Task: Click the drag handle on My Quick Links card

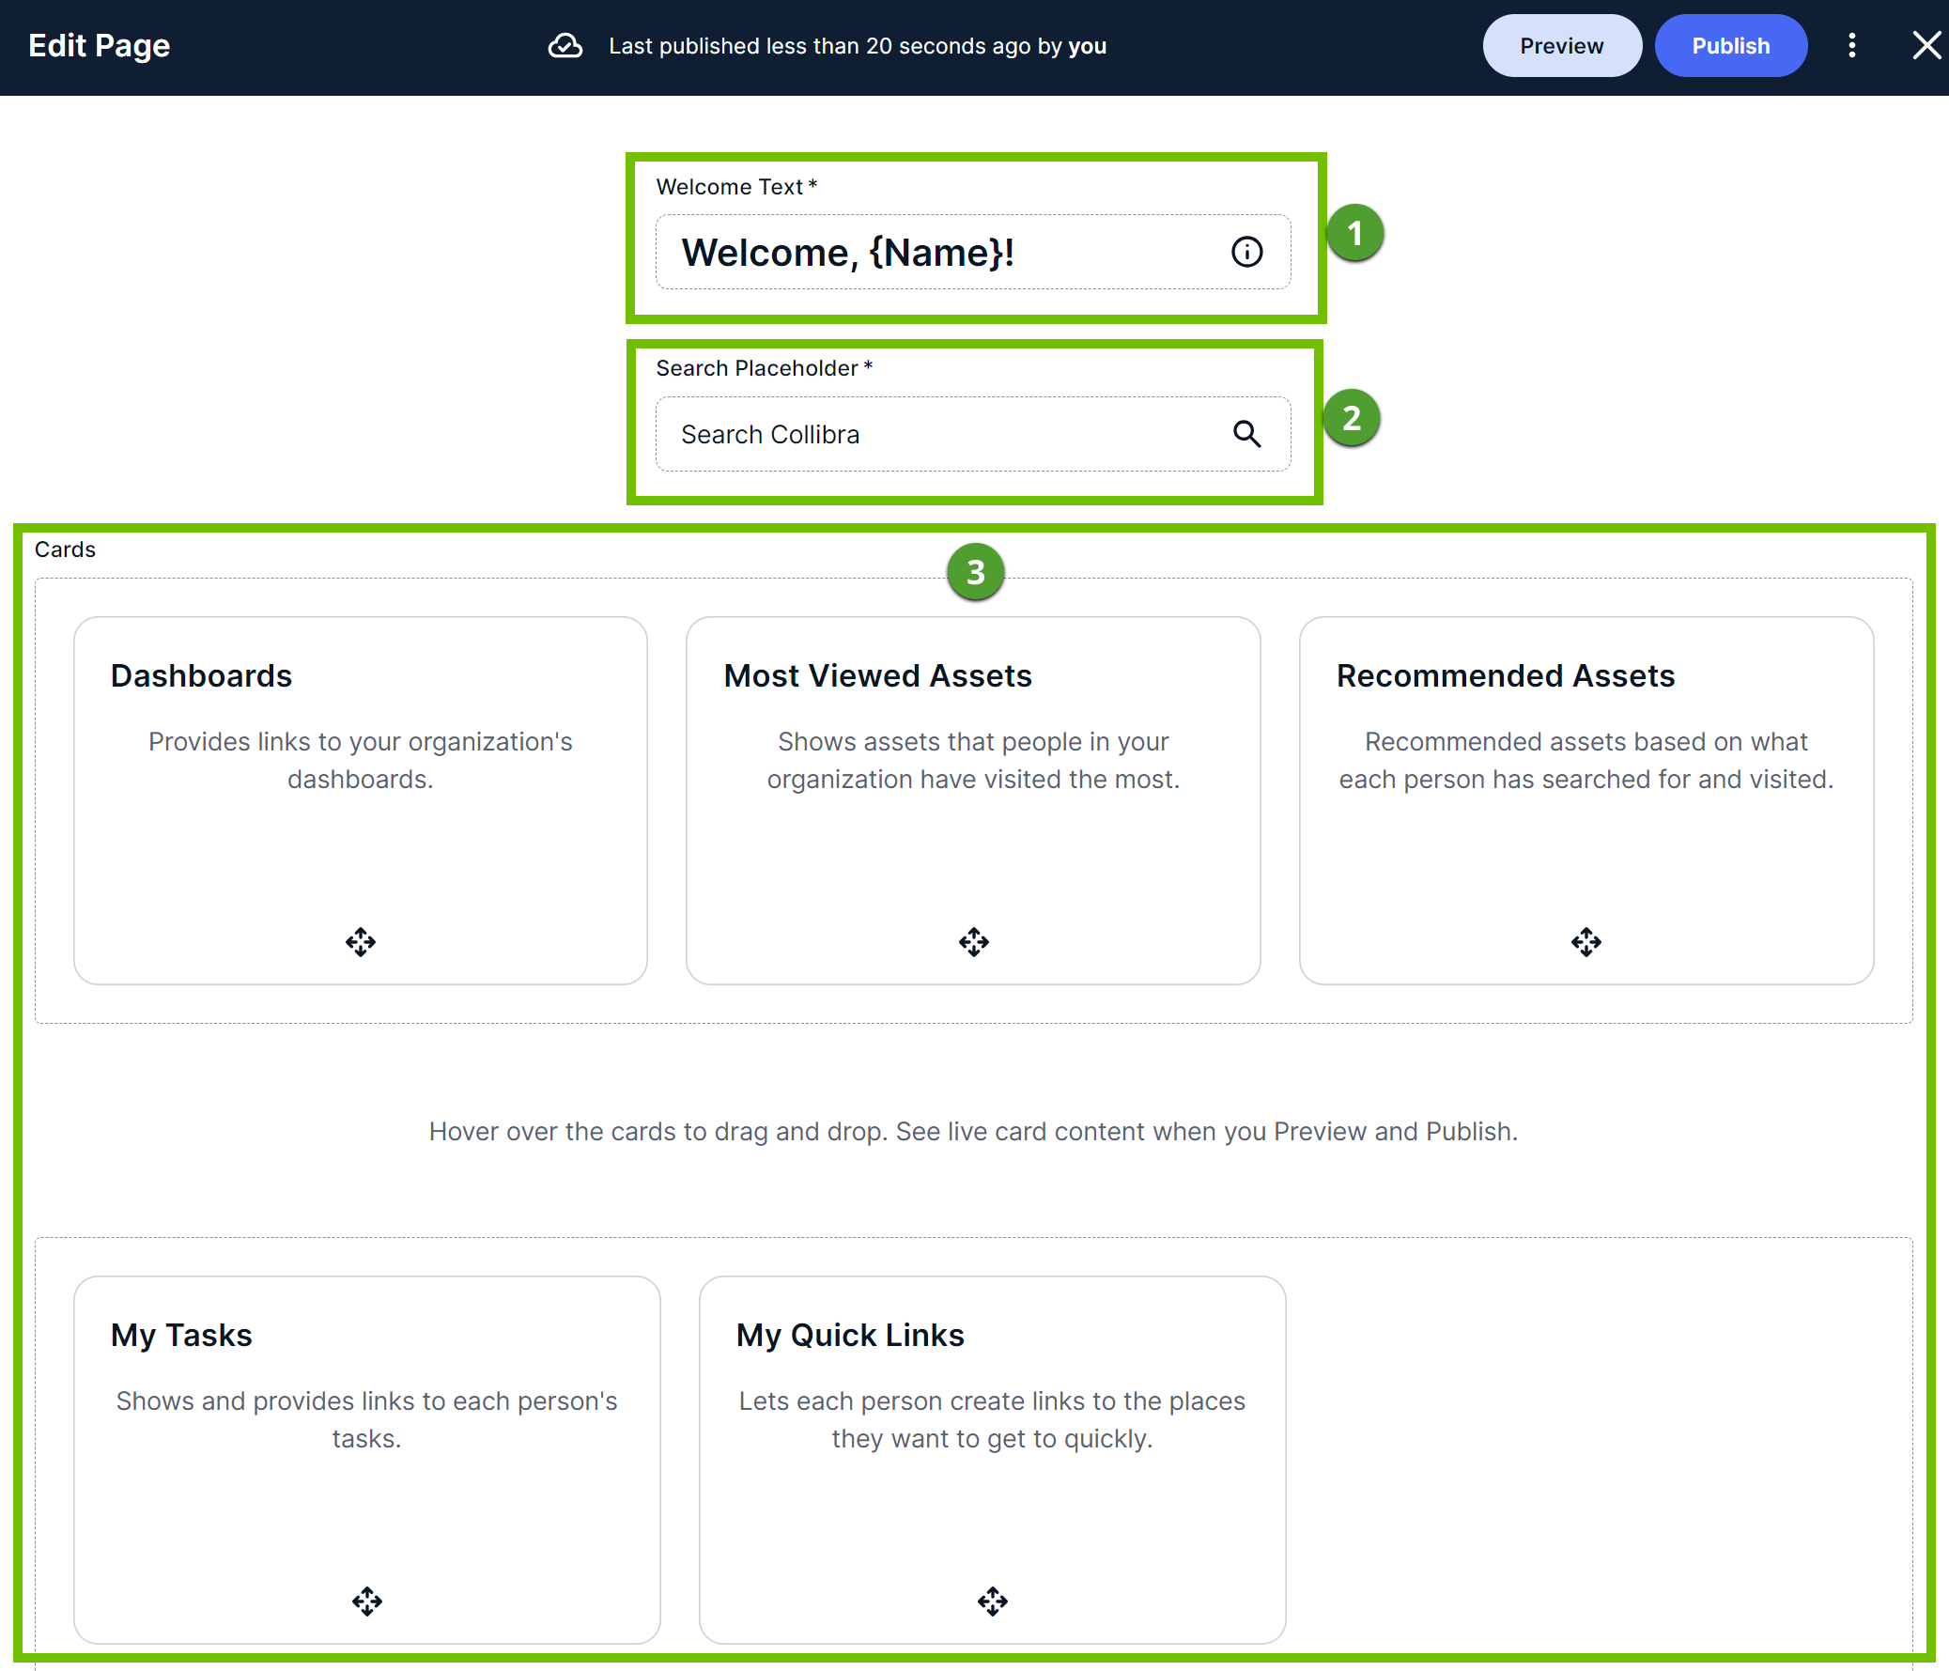Action: (993, 1601)
